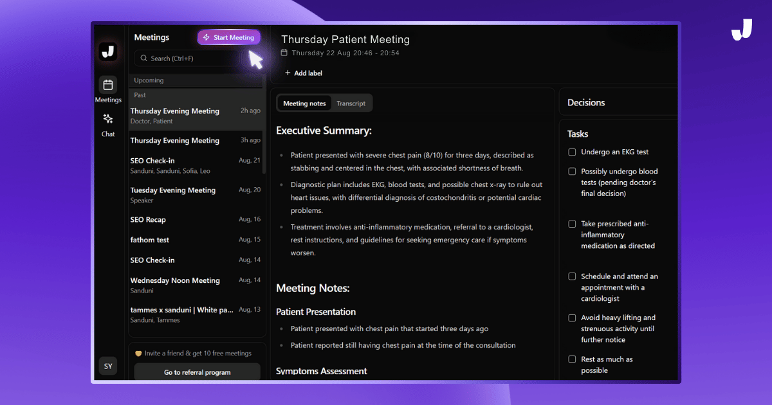Tick the cardiologist appointment task checkbox

(x=572, y=276)
